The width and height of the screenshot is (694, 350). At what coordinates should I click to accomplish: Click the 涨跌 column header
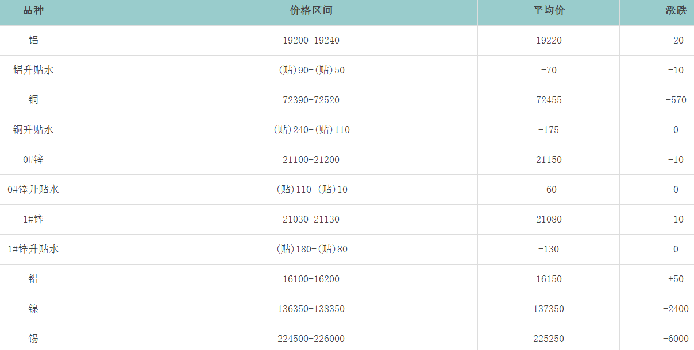(x=676, y=11)
